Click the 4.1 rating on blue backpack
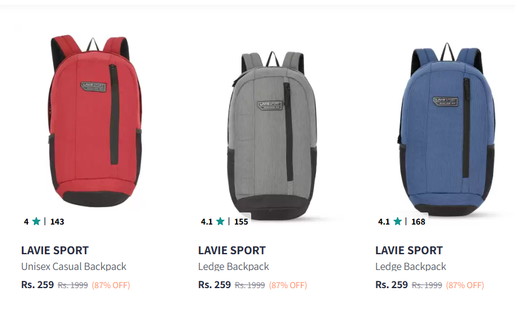Screen dimensions: 515x319 [x=384, y=222]
